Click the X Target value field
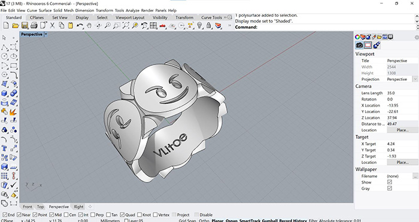The height and width of the screenshot is (222, 419). (402, 144)
